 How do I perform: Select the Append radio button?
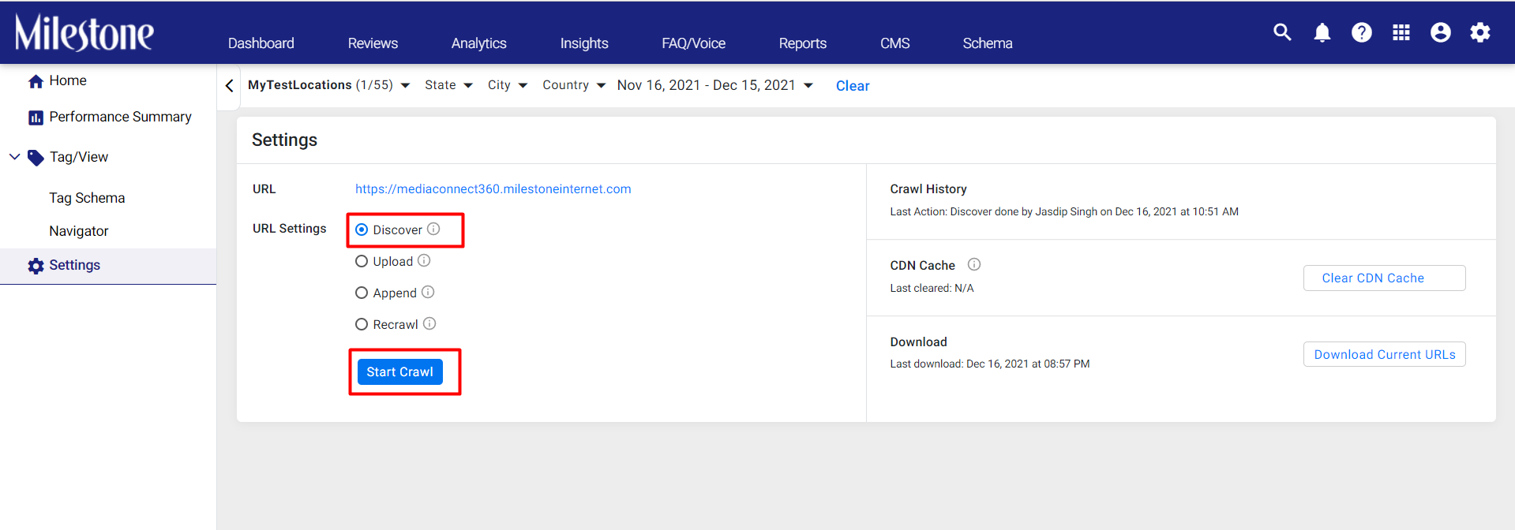click(362, 293)
